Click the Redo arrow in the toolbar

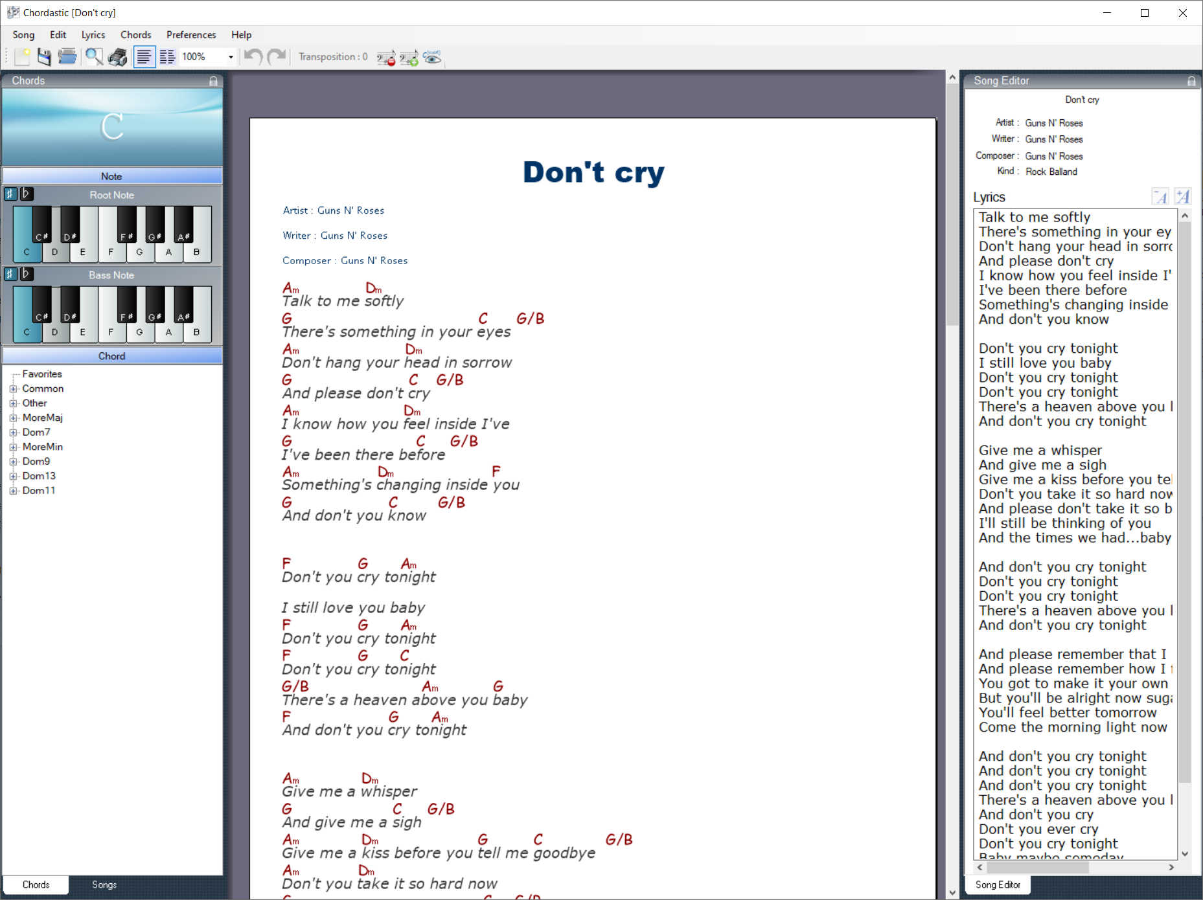click(277, 57)
